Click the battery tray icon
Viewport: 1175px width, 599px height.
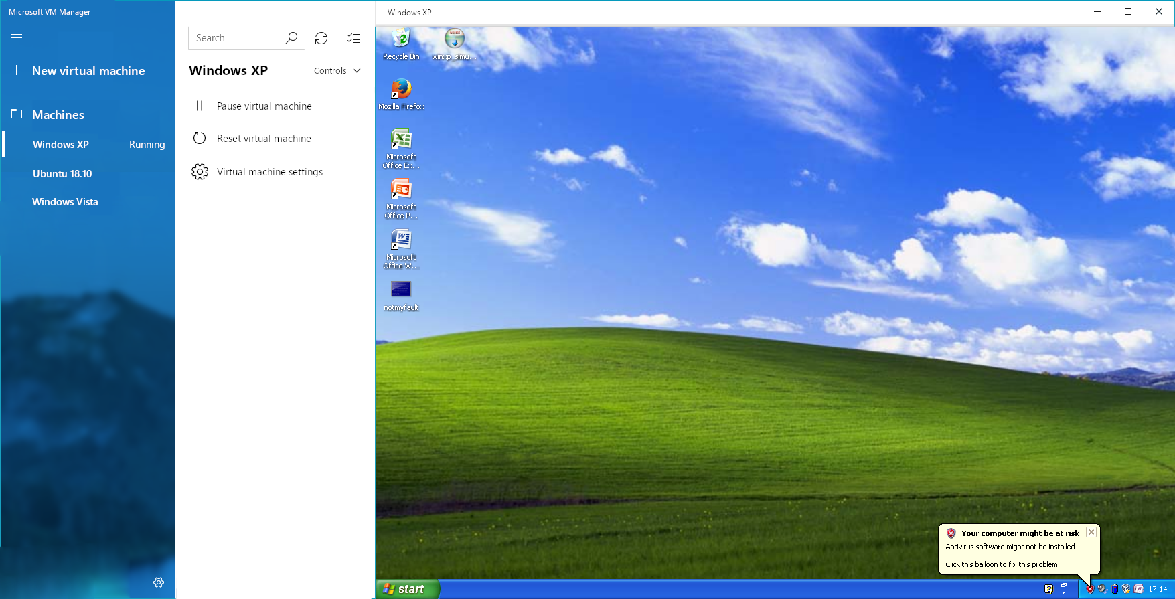1115,589
